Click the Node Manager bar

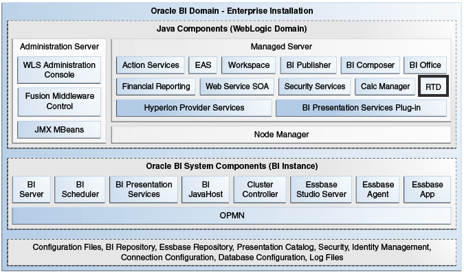pos(281,135)
